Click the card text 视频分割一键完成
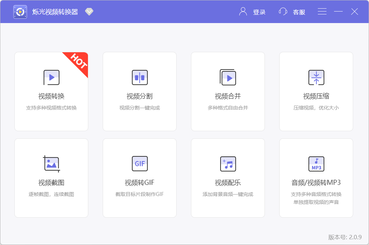The height and width of the screenshot is (245, 369). [139, 107]
